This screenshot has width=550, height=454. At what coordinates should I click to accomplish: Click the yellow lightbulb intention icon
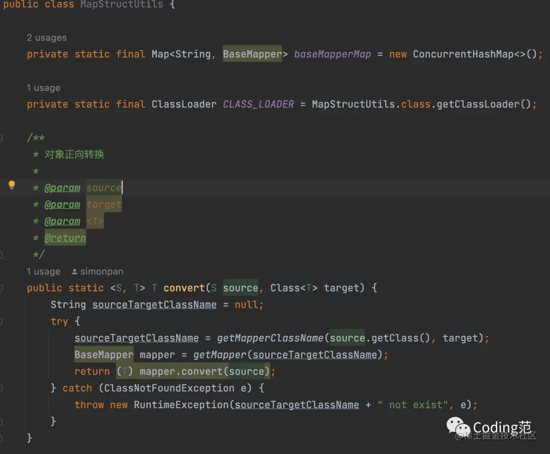(12, 185)
